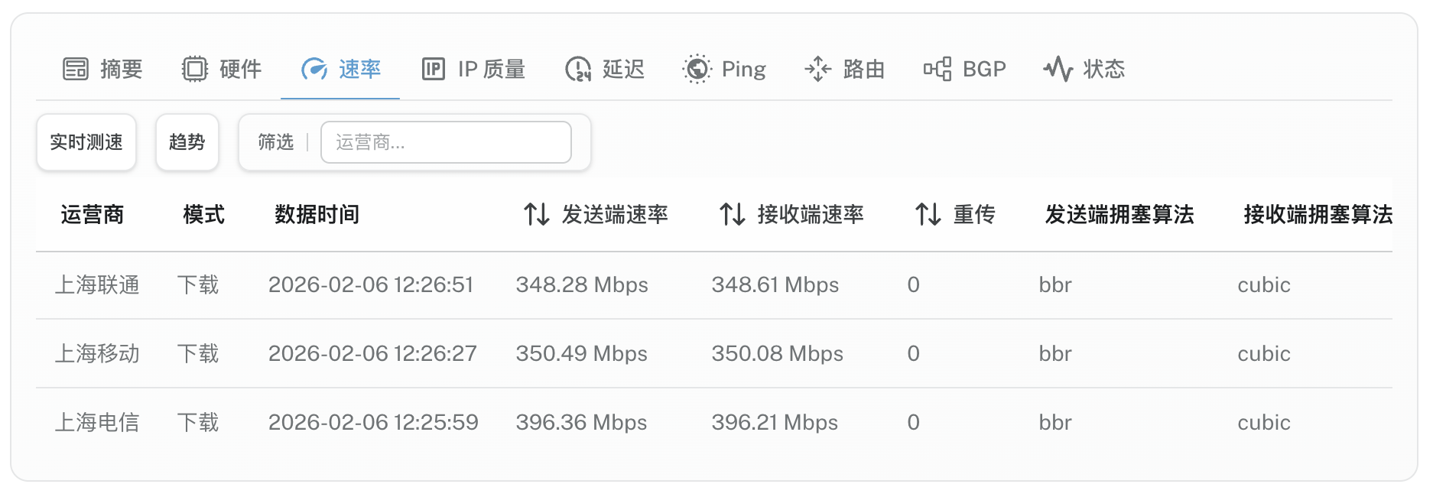Open the 筛选 filter selector

coord(275,141)
